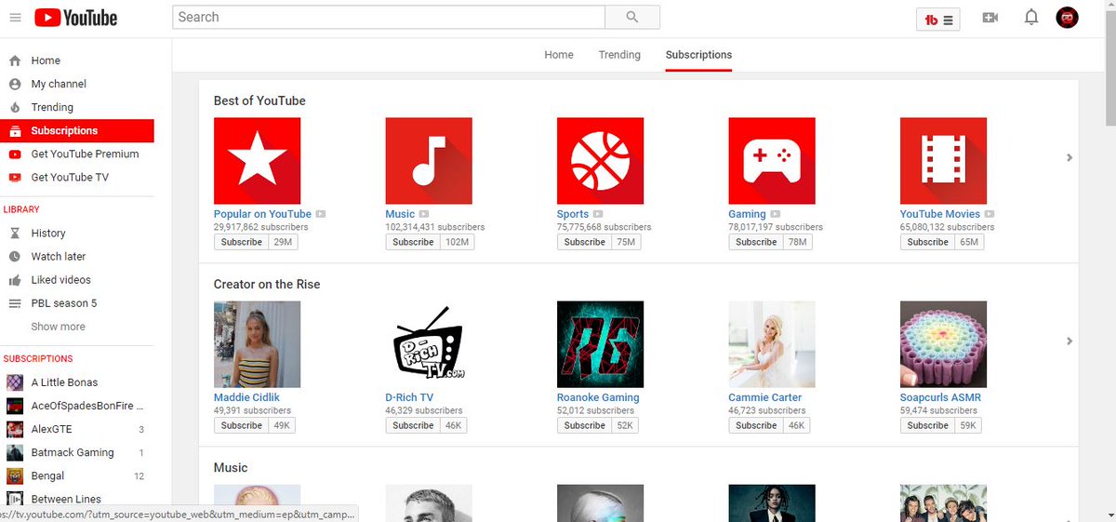Click the LIBRARY sidebar heading
The image size is (1116, 522).
point(21,209)
